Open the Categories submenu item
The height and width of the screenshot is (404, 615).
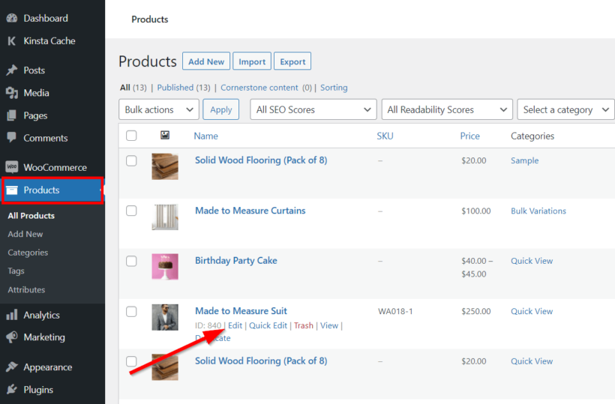[28, 253]
